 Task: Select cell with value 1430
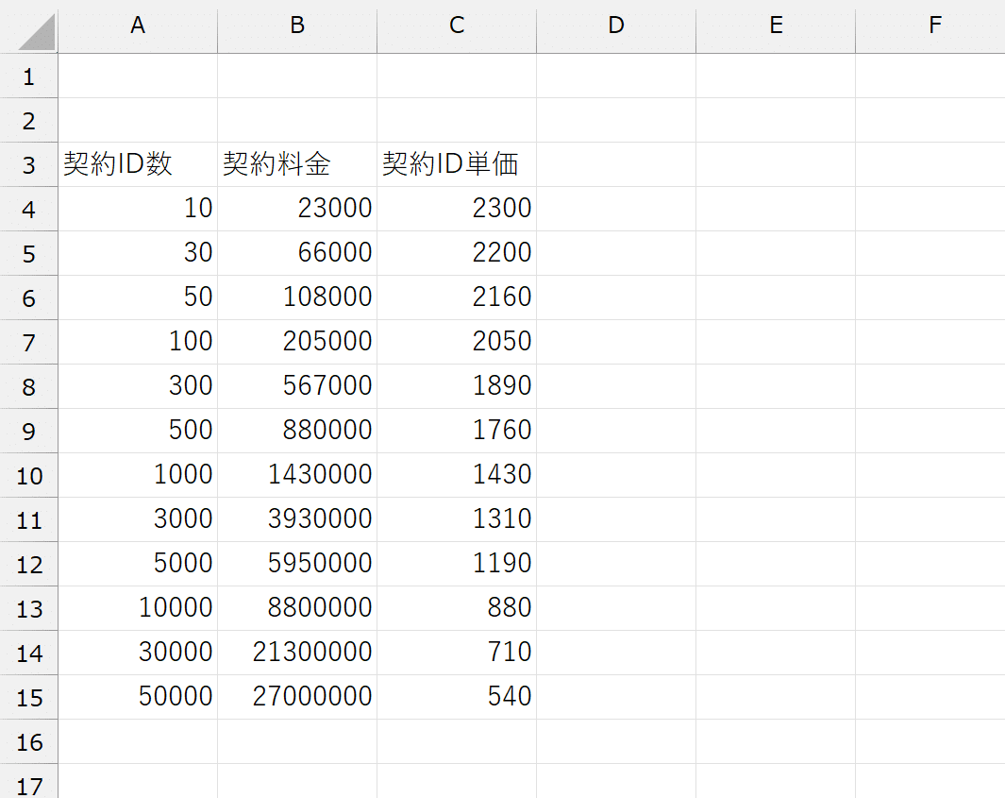tap(457, 475)
